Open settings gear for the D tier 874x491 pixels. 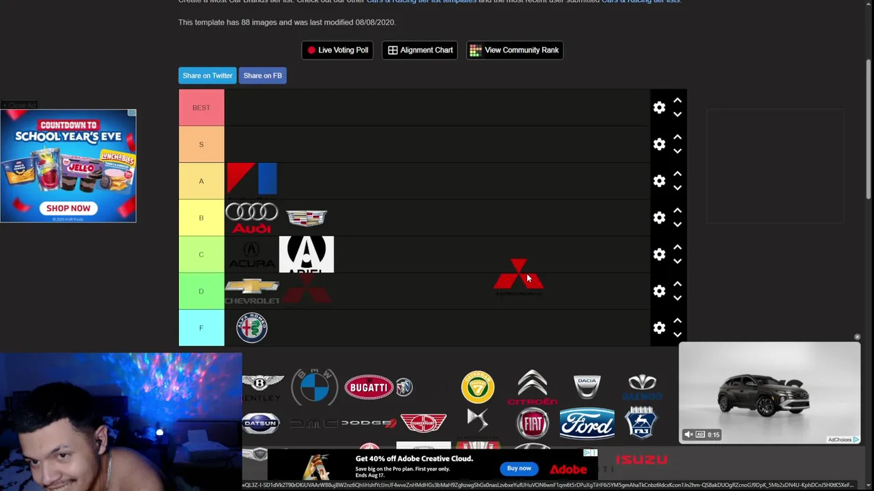[659, 291]
